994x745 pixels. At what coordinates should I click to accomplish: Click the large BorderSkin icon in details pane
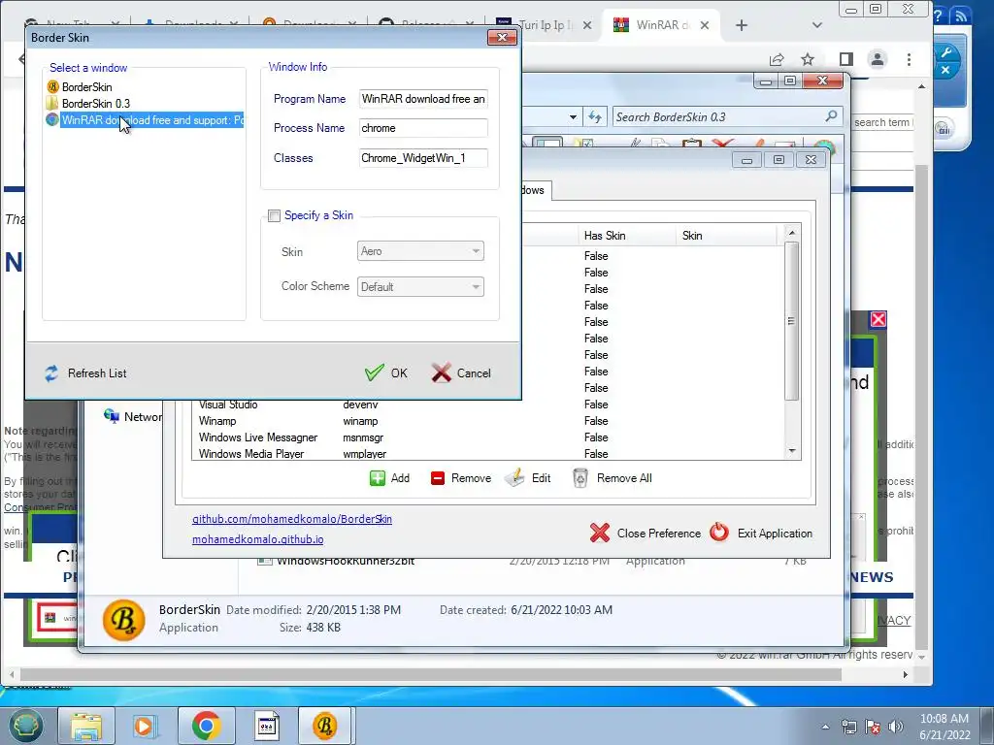(123, 620)
